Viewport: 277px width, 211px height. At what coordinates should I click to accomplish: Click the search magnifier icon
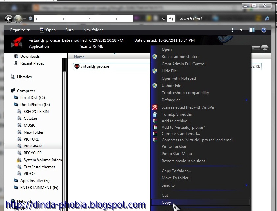[267, 19]
